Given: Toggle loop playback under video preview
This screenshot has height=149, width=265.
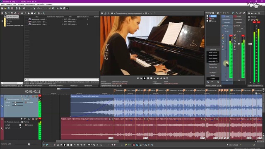Looking at the screenshot, I should 138,78.
